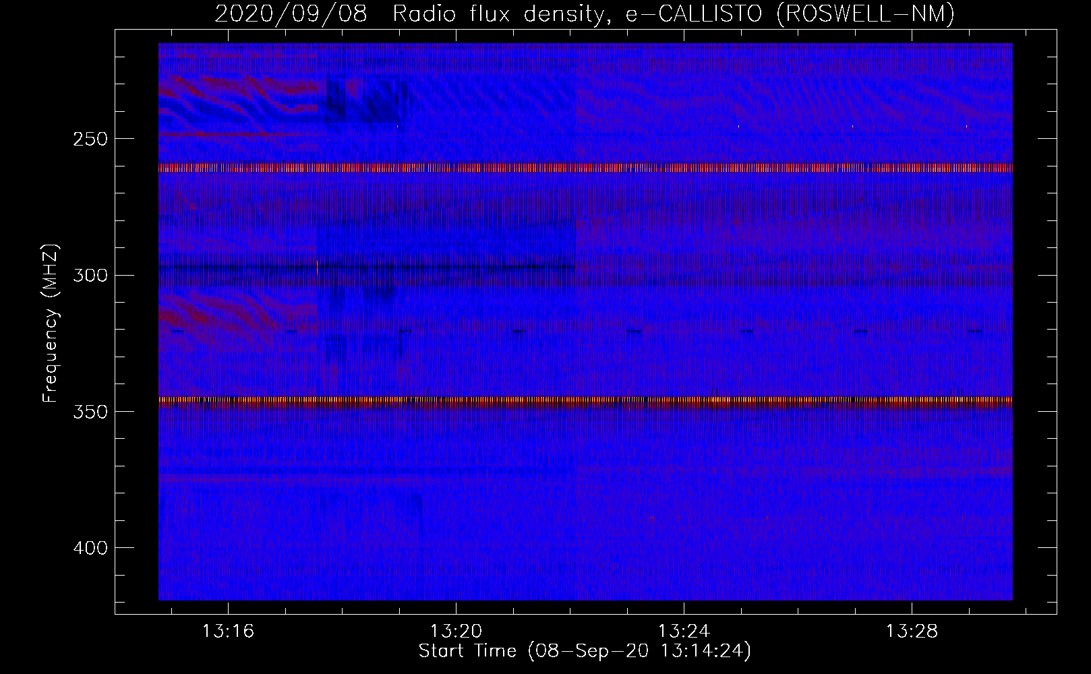
Task: Click the 13:20 time tick label
Action: tap(456, 632)
